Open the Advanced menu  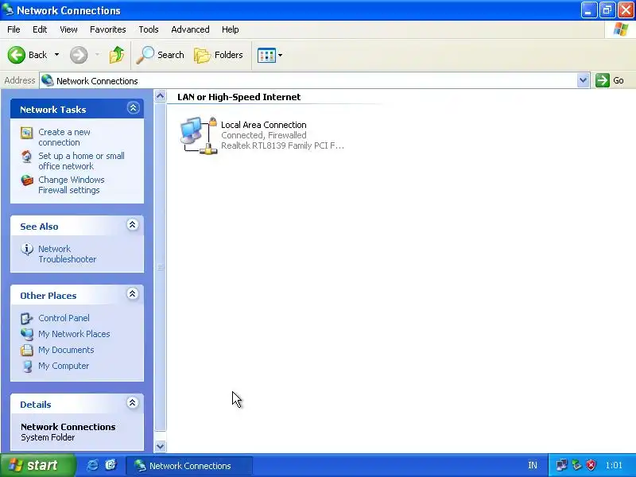(190, 29)
